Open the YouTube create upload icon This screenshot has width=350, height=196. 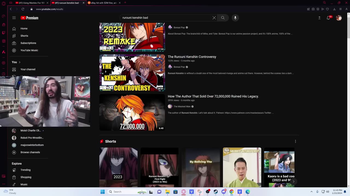tap(319, 18)
